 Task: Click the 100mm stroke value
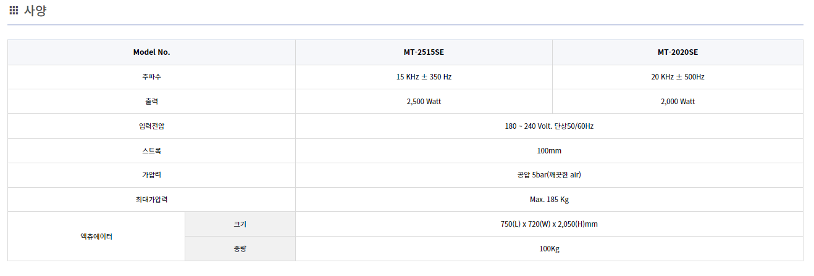coord(549,151)
